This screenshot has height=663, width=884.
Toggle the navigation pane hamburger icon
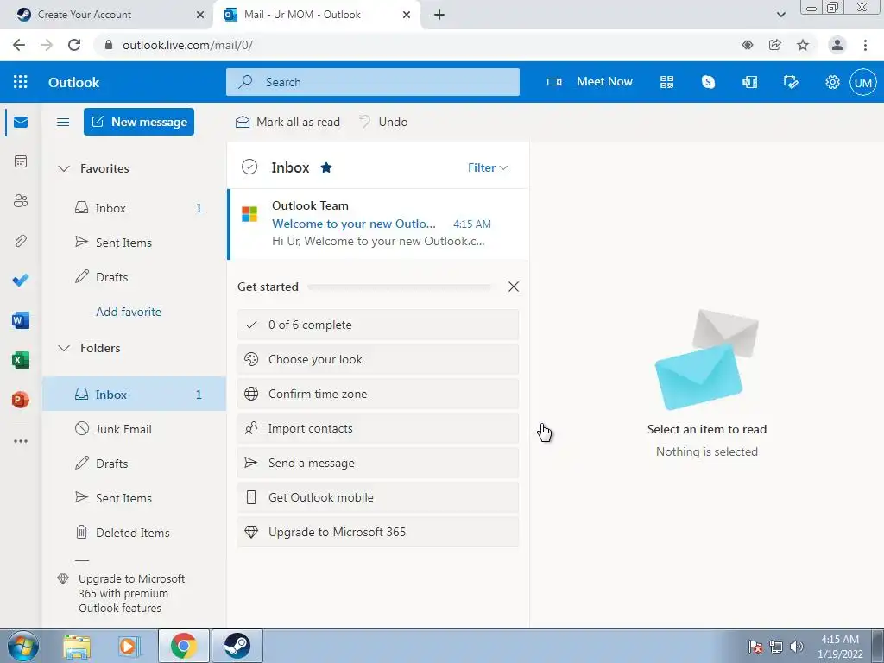63,122
